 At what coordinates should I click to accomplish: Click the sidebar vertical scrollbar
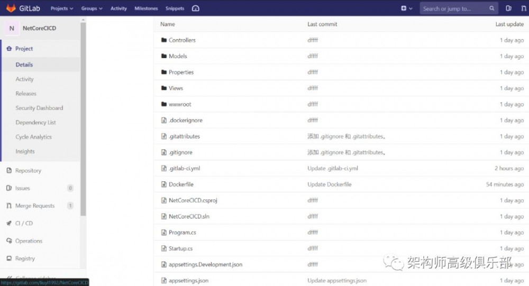point(83,118)
